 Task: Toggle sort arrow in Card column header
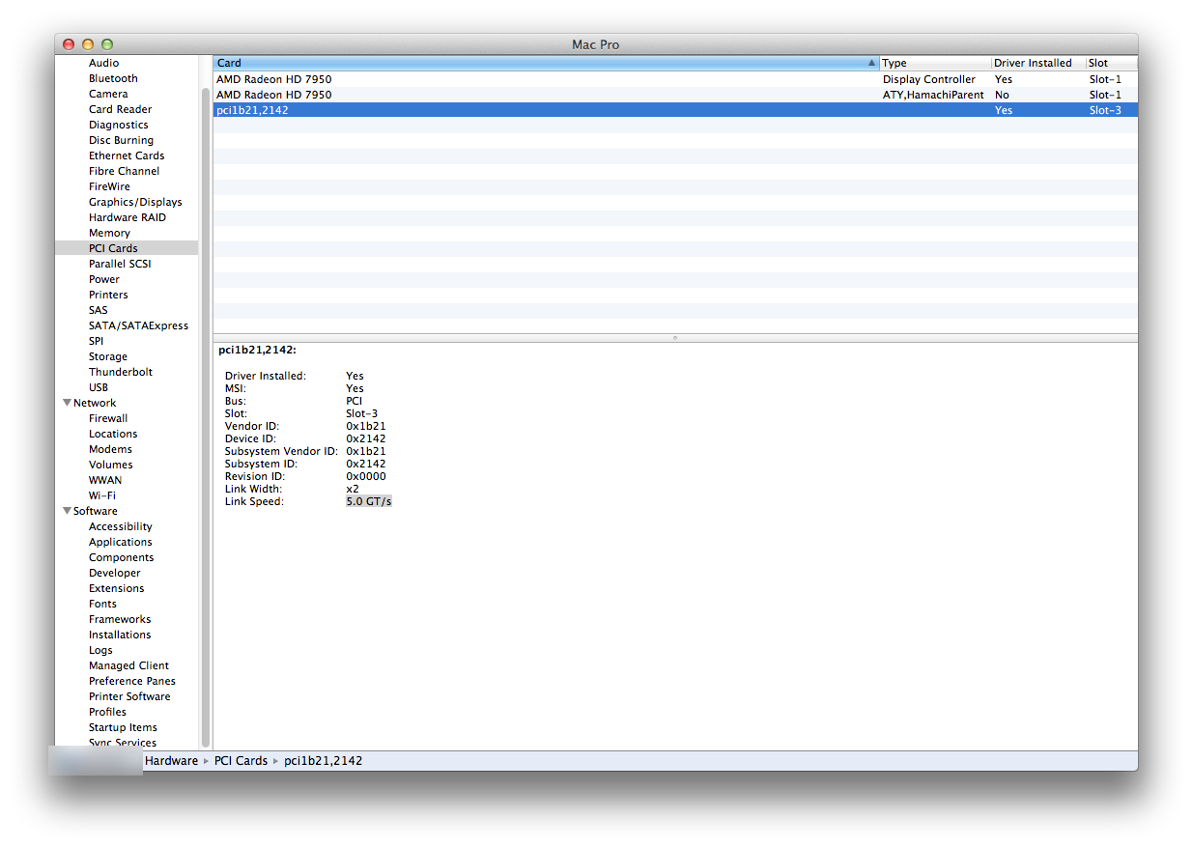[871, 63]
